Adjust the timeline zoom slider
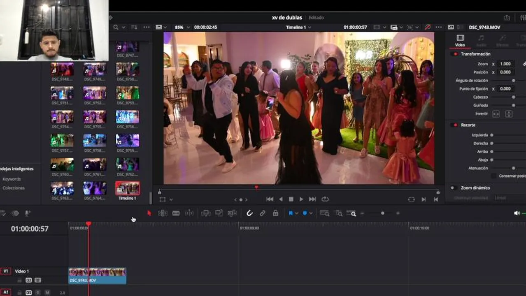Image resolution: width=526 pixels, height=296 pixels. (x=382, y=213)
